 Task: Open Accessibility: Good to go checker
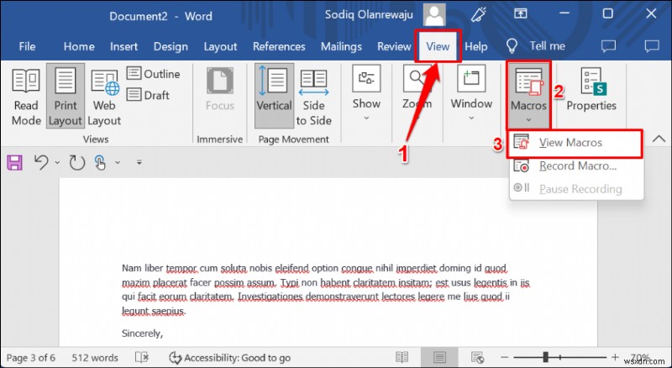(229, 358)
